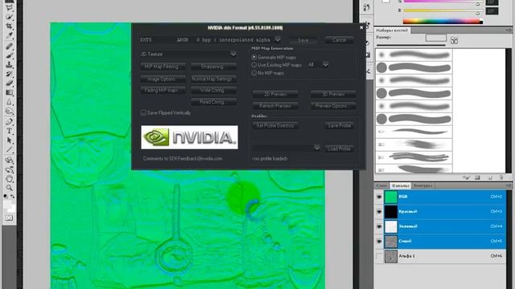Open Sharpening settings
The width and height of the screenshot is (515, 289).
[x=213, y=67]
